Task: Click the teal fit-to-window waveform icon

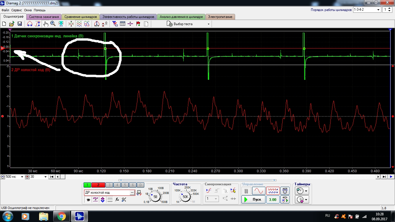Action: (x=61, y=24)
